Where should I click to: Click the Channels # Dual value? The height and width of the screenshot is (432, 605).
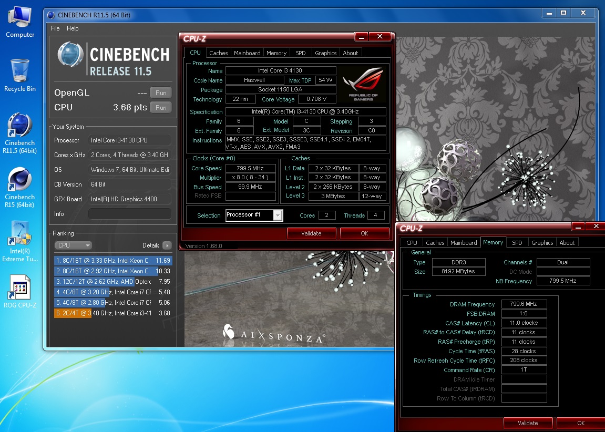point(563,262)
